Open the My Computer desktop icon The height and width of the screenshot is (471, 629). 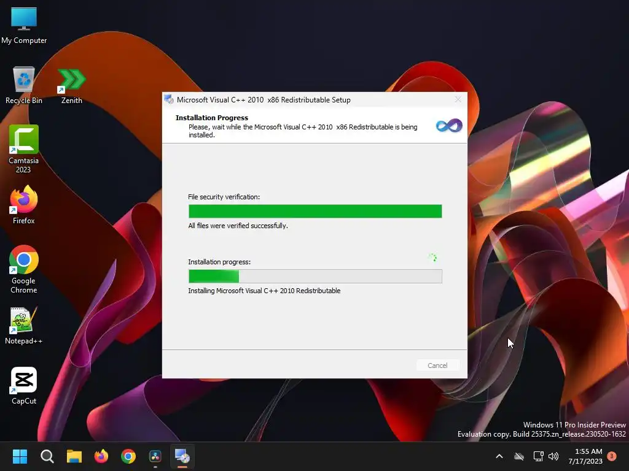[24, 26]
